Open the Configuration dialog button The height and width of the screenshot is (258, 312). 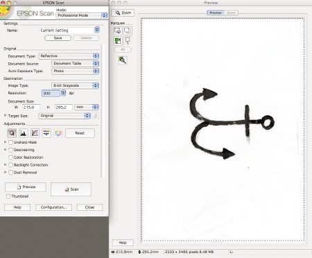tap(53, 207)
